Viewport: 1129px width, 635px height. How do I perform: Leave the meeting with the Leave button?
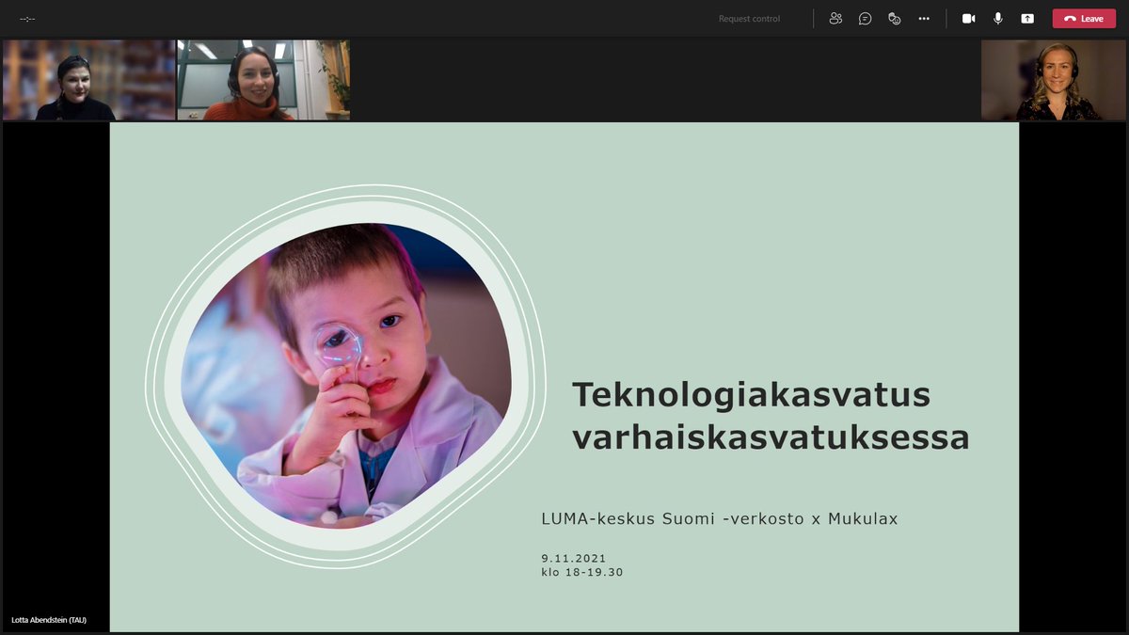point(1084,19)
